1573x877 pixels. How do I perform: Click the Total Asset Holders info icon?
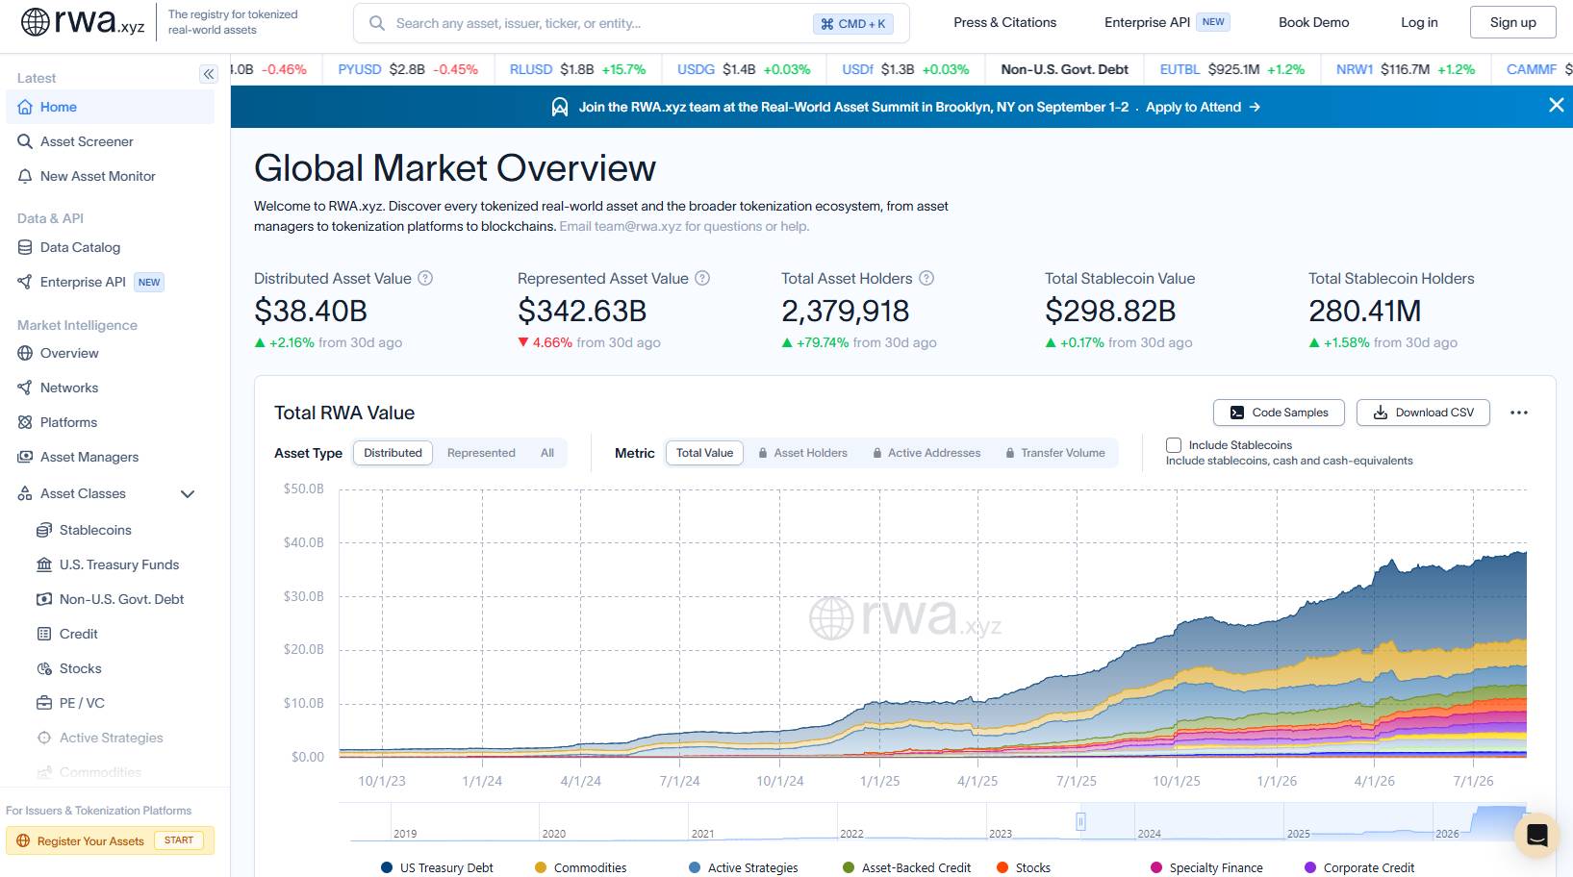pos(926,278)
